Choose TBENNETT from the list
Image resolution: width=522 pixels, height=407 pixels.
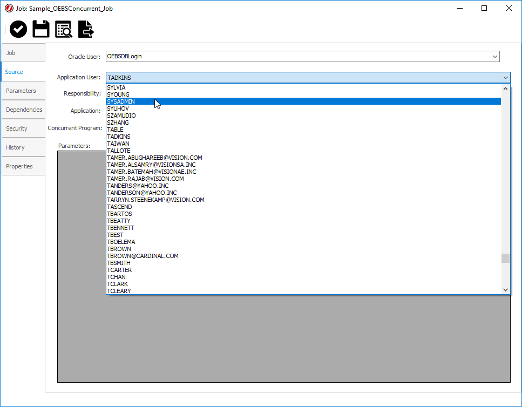tap(303, 228)
